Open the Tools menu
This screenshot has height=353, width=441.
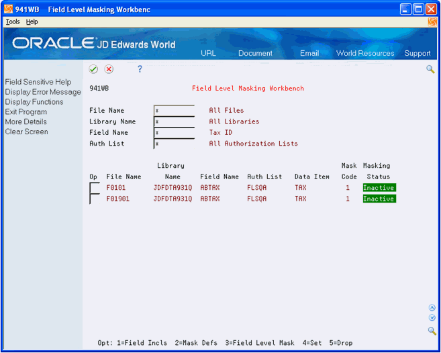(x=13, y=22)
